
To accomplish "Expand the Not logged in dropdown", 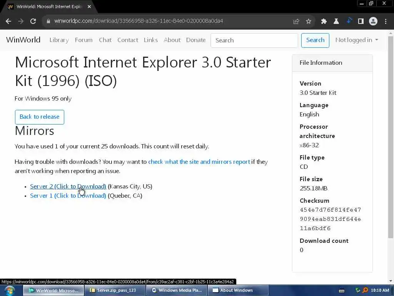I will pyautogui.click(x=357, y=40).
